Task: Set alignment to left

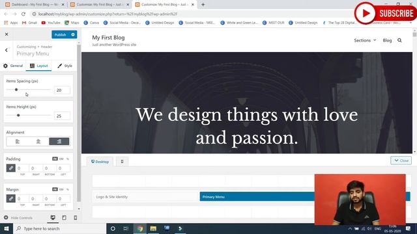Action: 18,142
